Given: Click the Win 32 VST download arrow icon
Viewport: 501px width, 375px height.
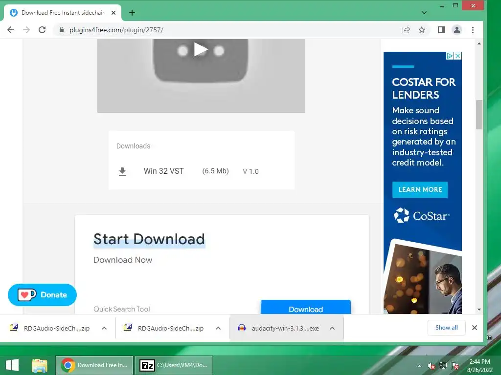Looking at the screenshot, I should click(122, 171).
